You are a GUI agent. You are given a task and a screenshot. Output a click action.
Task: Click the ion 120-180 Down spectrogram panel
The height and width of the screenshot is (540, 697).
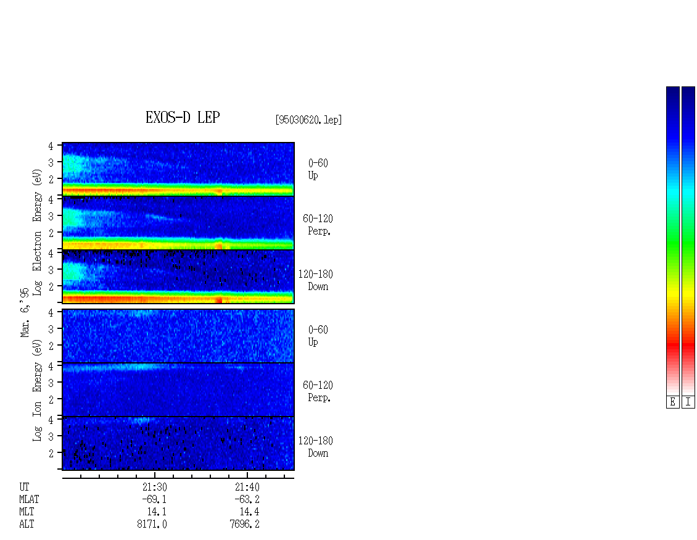coord(178,444)
